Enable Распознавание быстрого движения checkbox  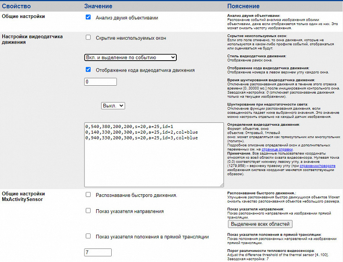(x=88, y=194)
